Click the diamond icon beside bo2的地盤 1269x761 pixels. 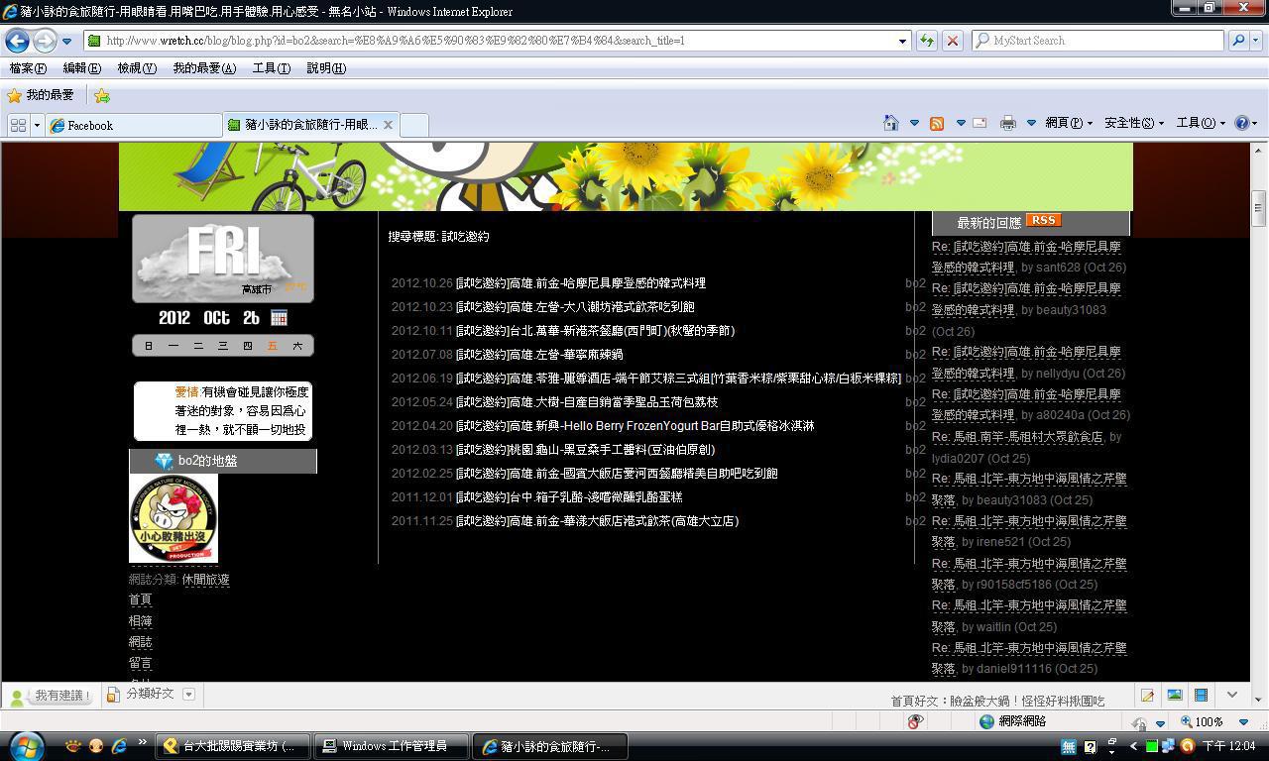point(165,461)
